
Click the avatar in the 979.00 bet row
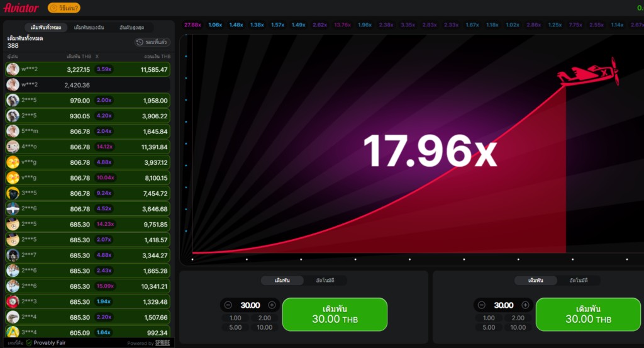tap(13, 100)
